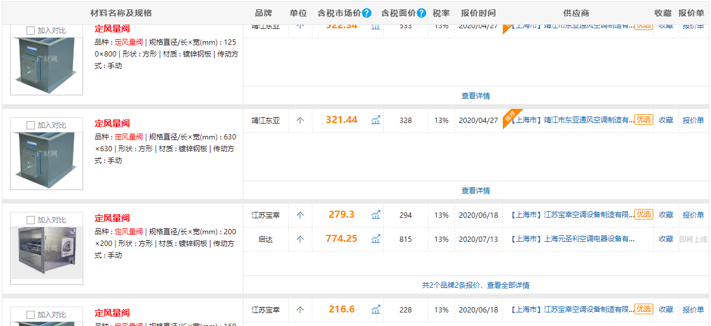Expand 查看详情 for the 1250×800 valve
The image size is (711, 326).
pos(476,96)
